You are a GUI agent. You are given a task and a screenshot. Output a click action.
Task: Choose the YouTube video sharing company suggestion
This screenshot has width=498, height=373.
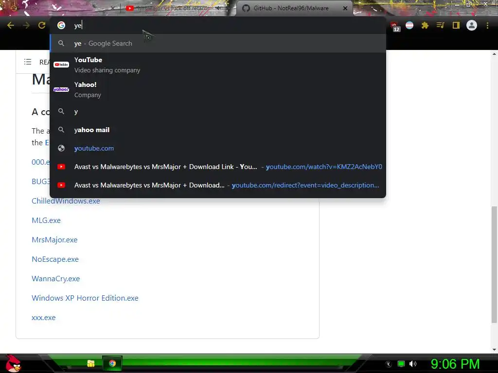218,65
